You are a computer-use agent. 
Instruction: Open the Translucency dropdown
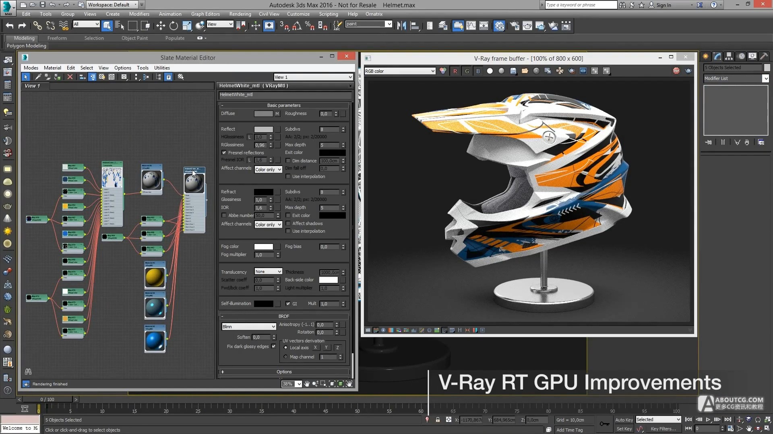(268, 272)
